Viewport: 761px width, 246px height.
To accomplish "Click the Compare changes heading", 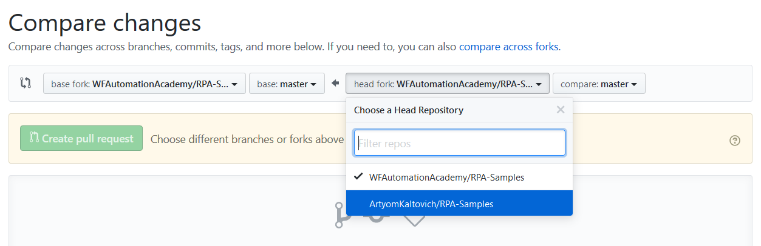I will (x=104, y=22).
